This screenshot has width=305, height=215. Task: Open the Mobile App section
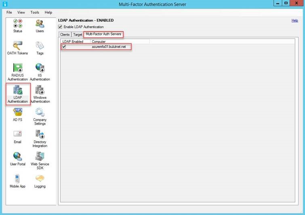coord(17,181)
